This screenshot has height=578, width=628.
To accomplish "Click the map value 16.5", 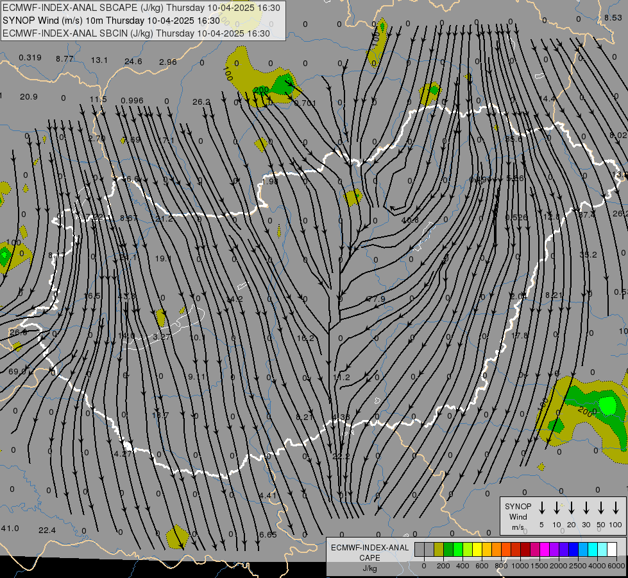I will click(92, 295).
